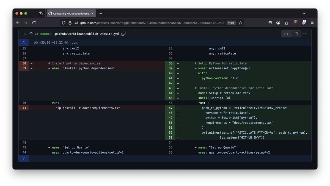Click the github.com address bar URL

pos(152,23)
